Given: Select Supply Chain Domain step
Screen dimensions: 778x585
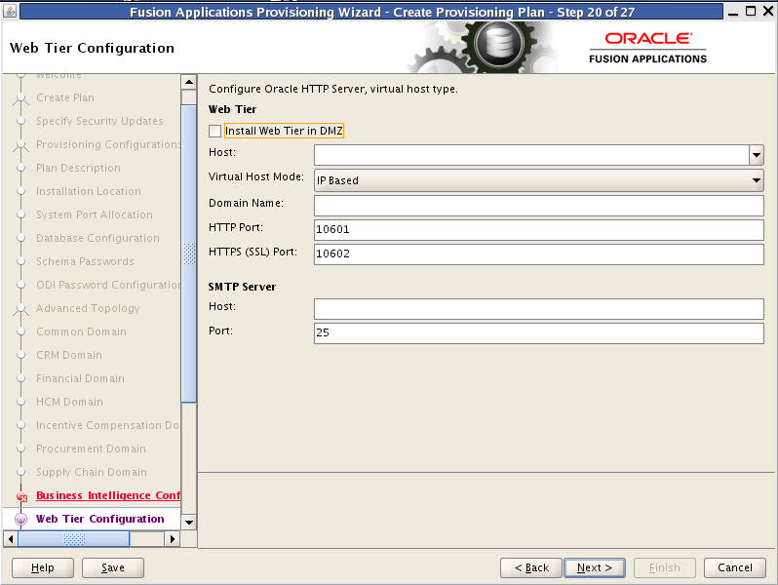Looking at the screenshot, I should pos(92,472).
